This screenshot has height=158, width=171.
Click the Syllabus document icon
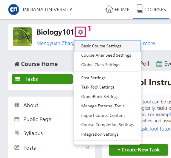[17, 133]
